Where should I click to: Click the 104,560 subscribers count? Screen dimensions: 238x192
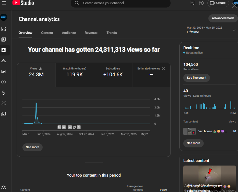(x=191, y=64)
